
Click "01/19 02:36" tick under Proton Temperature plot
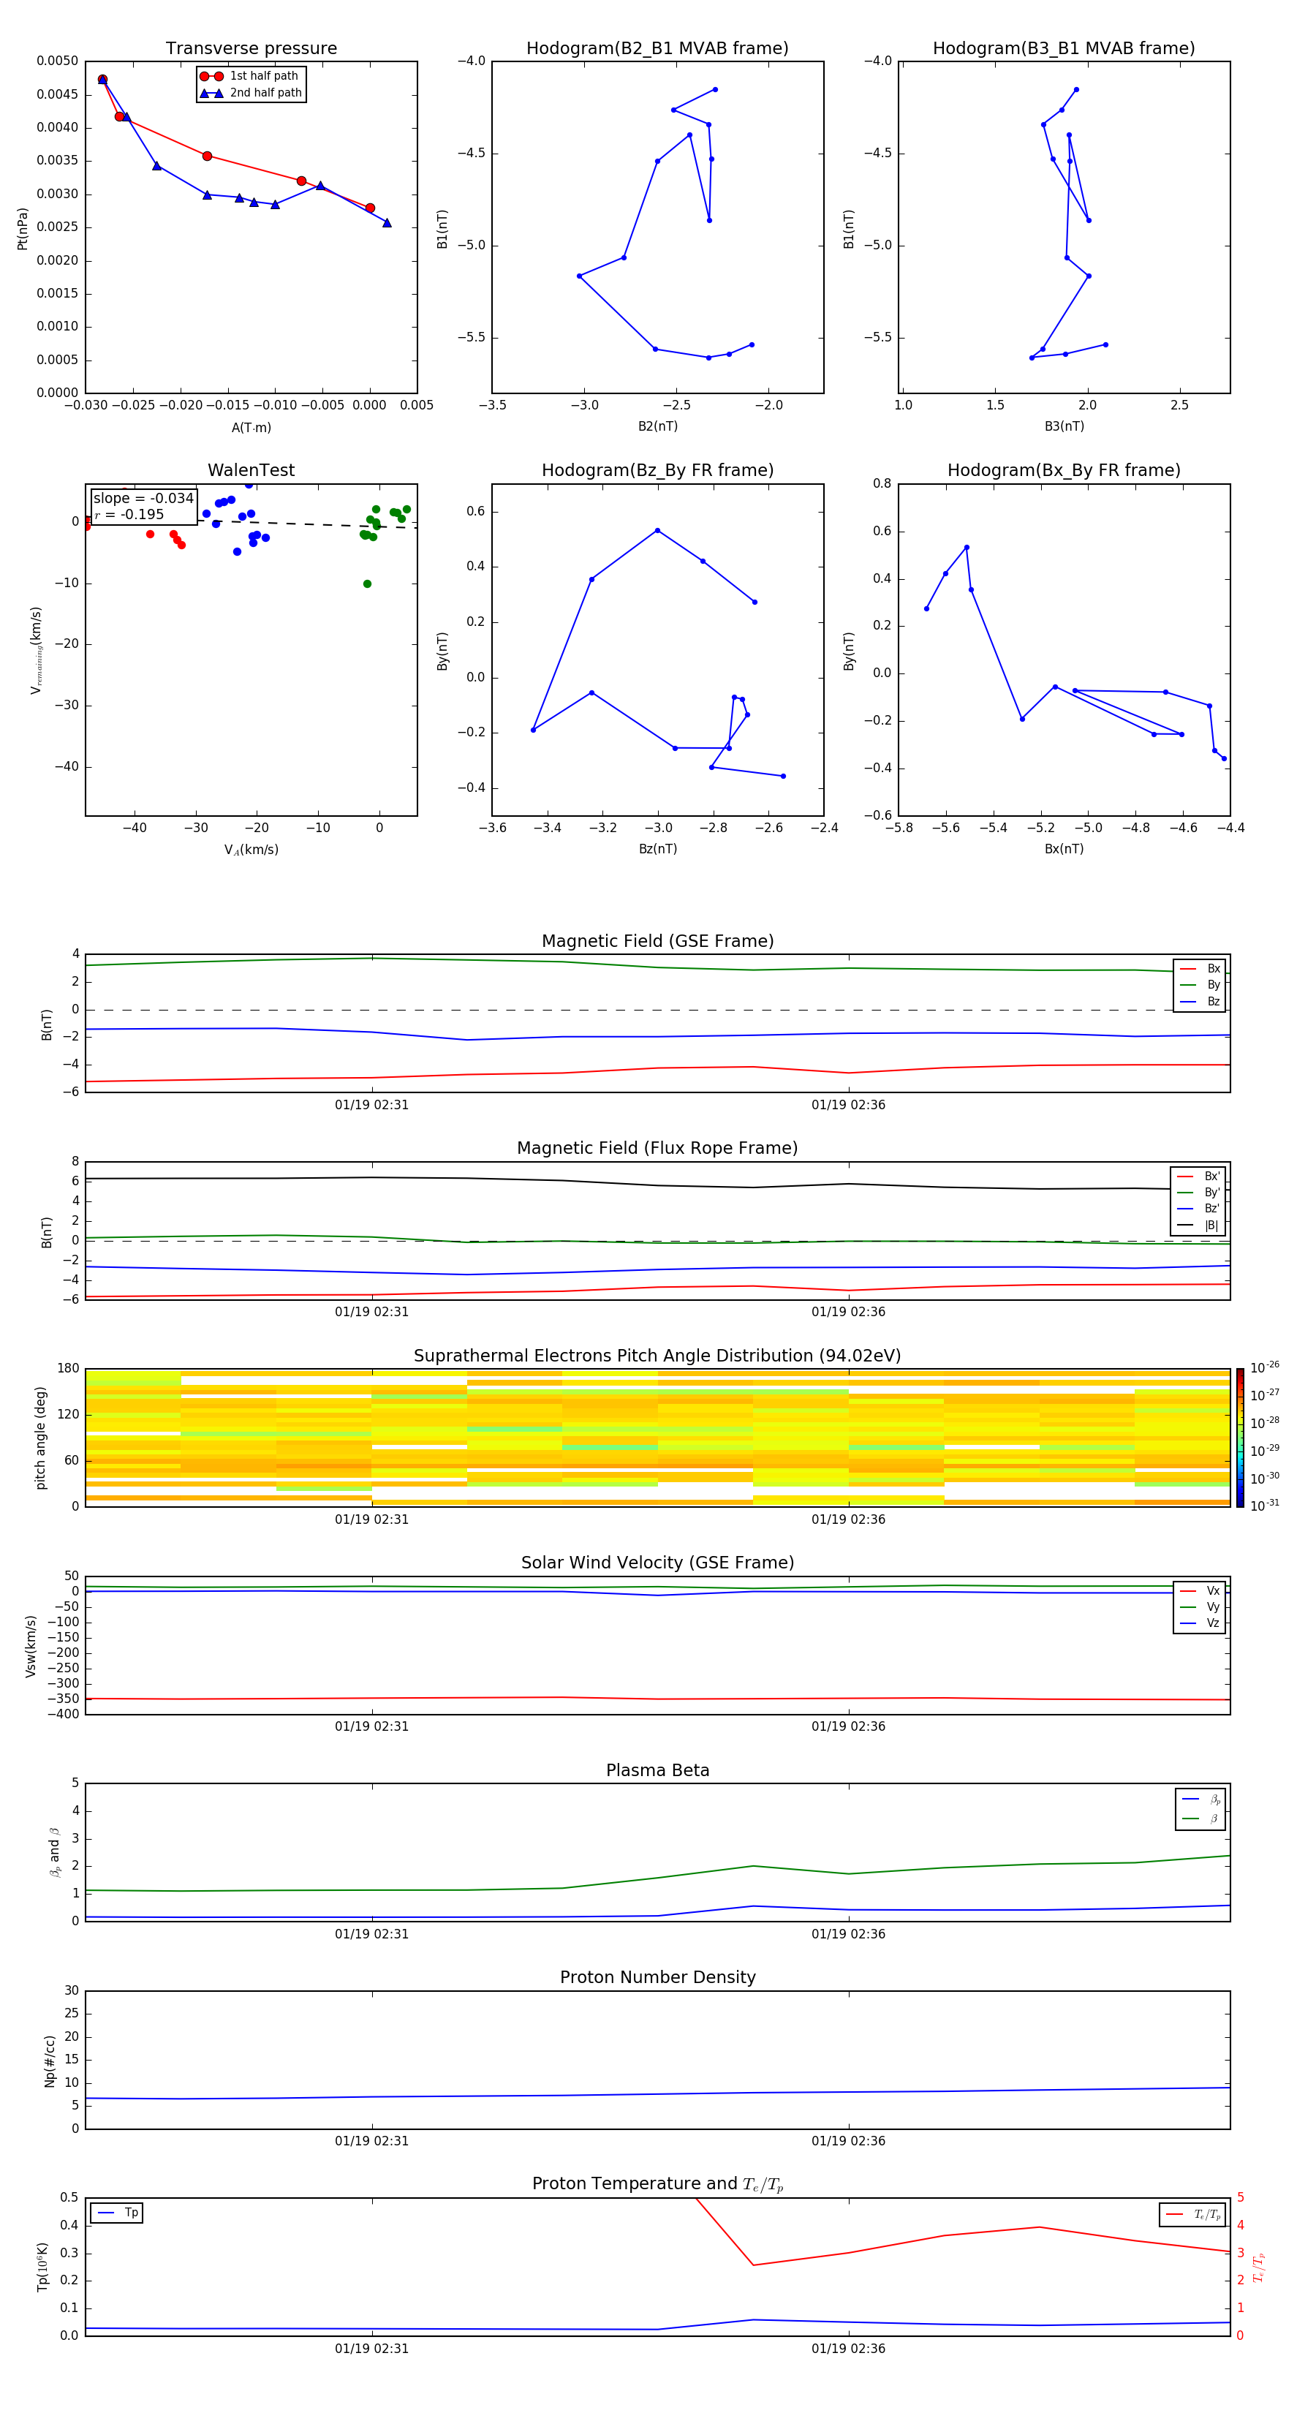click(849, 2349)
